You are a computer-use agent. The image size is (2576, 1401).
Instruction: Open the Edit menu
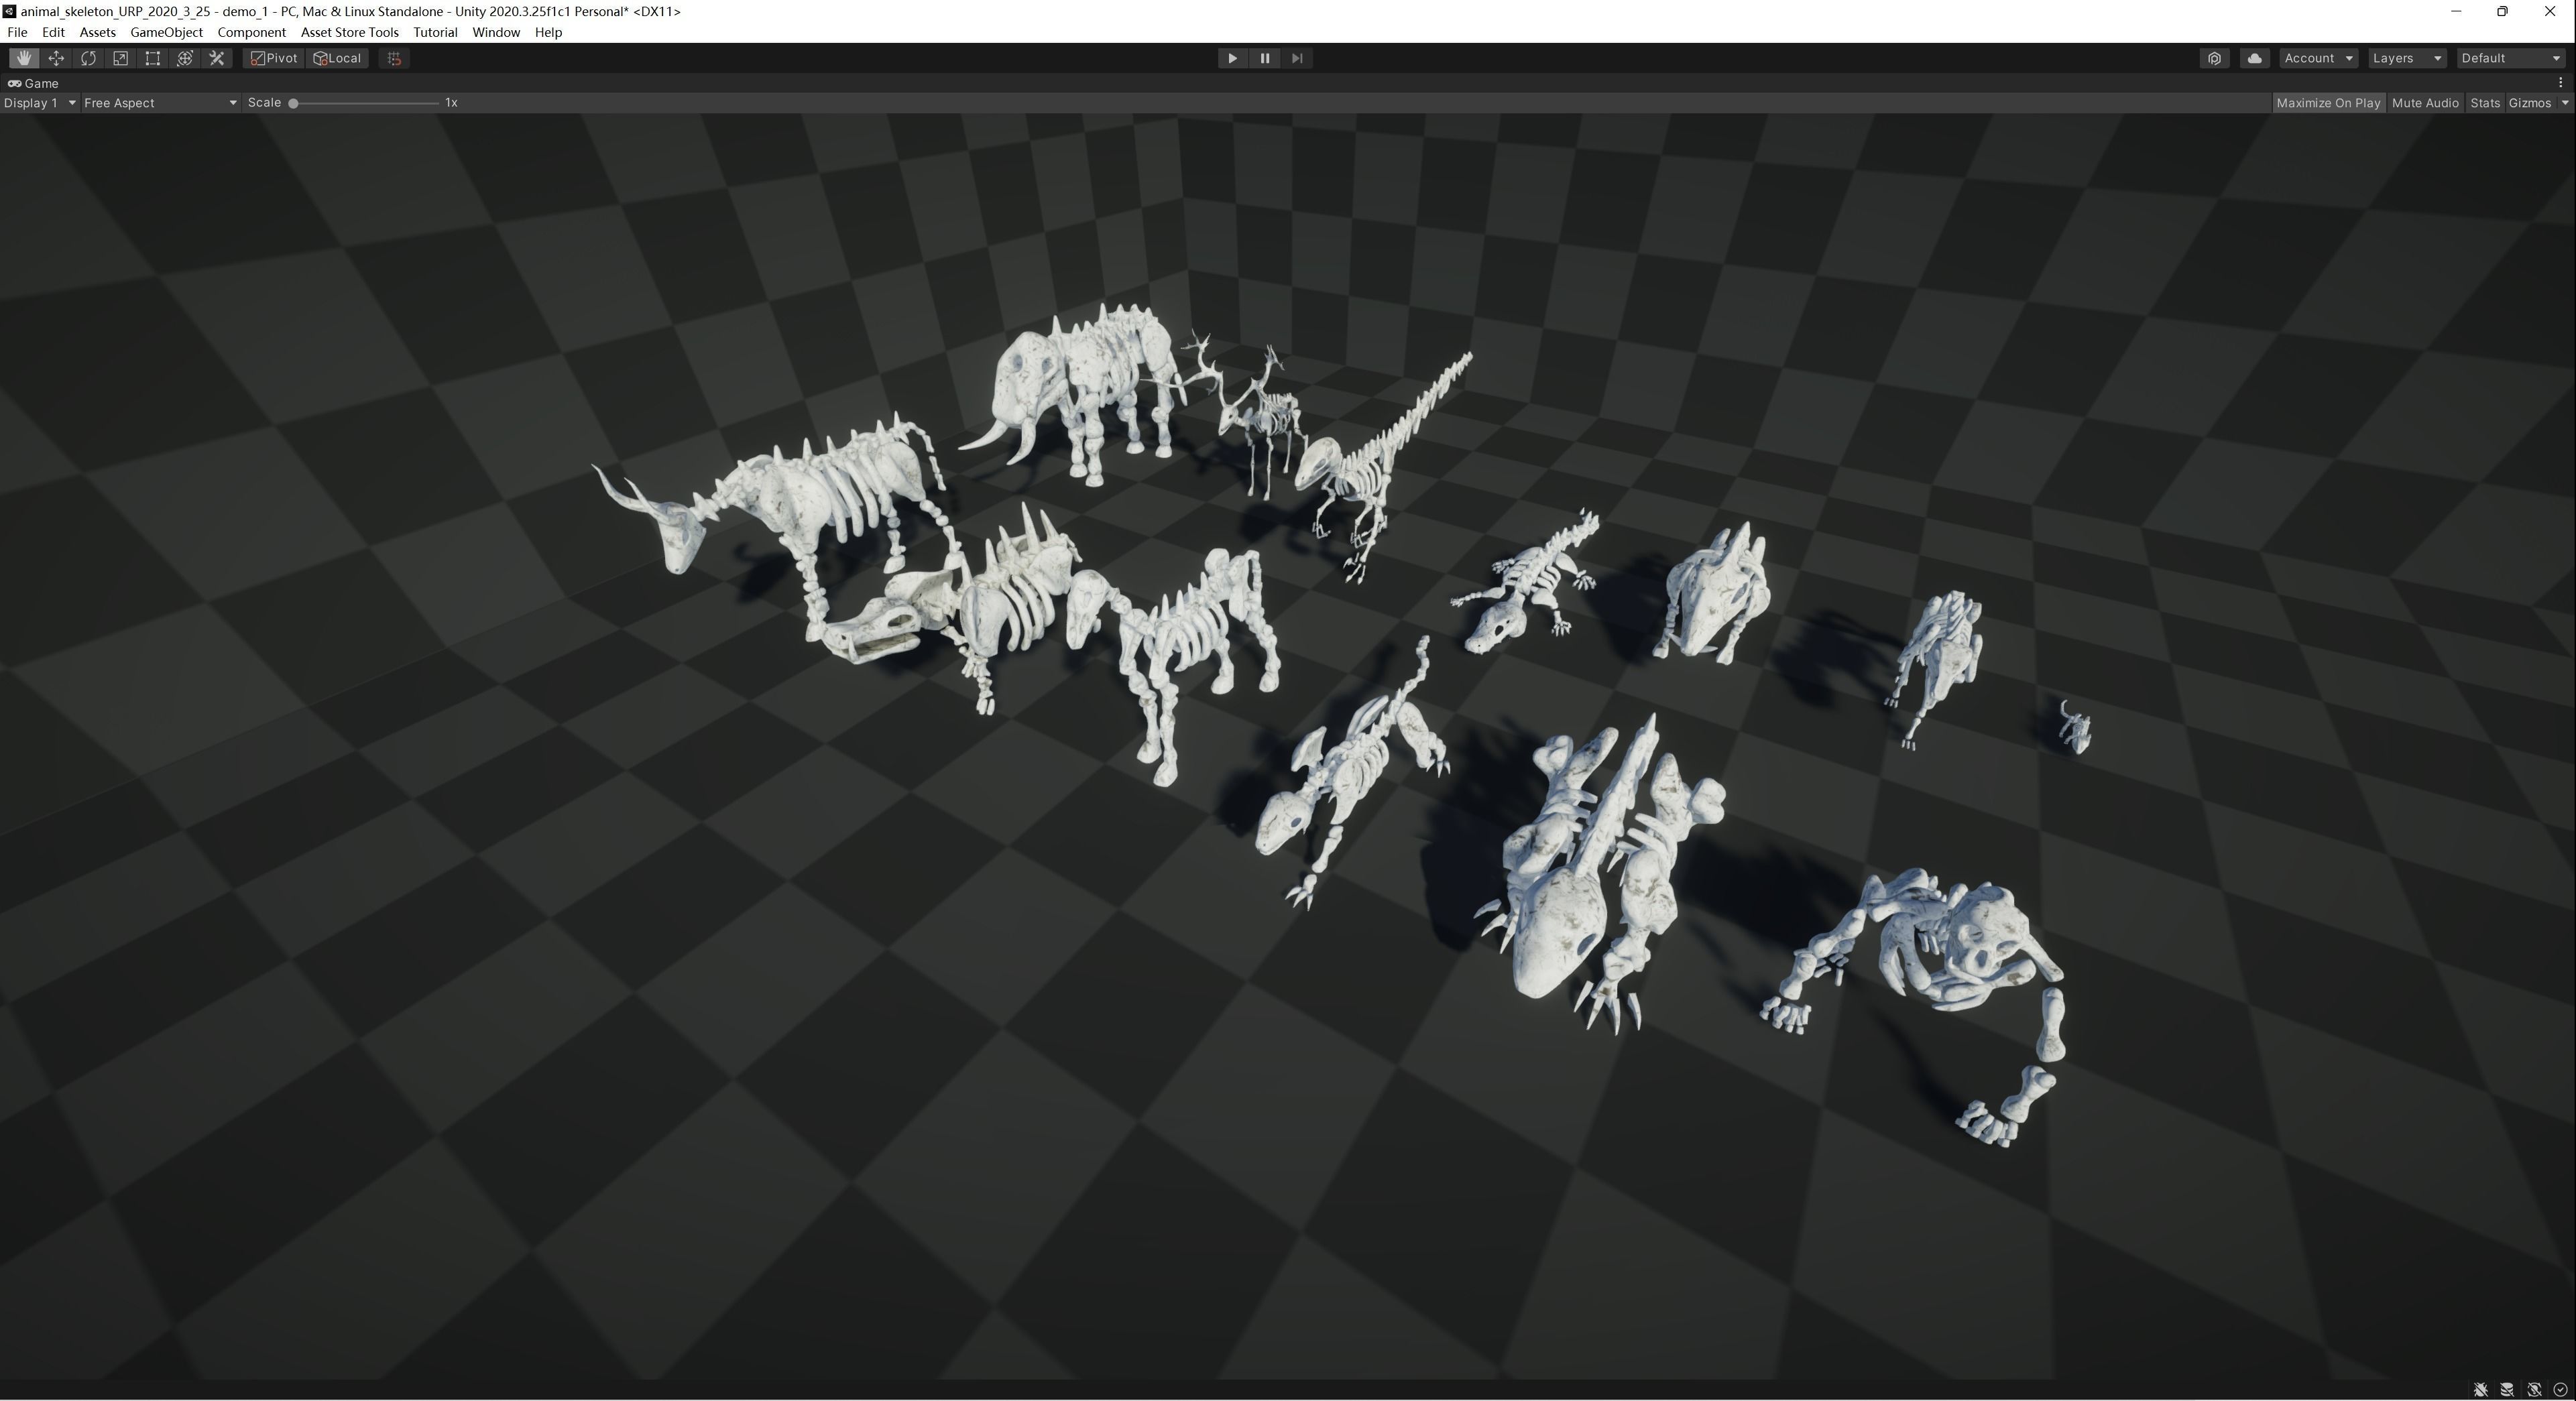[53, 32]
